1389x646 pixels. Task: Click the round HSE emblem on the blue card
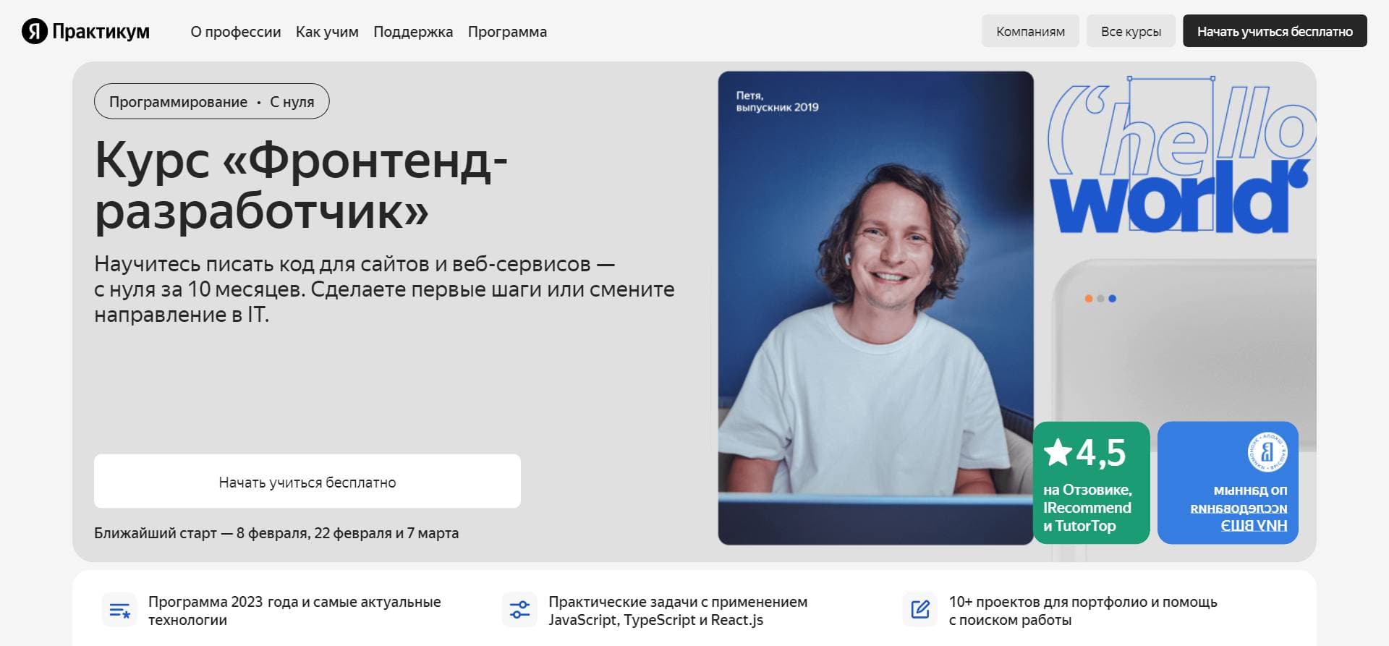1267,453
